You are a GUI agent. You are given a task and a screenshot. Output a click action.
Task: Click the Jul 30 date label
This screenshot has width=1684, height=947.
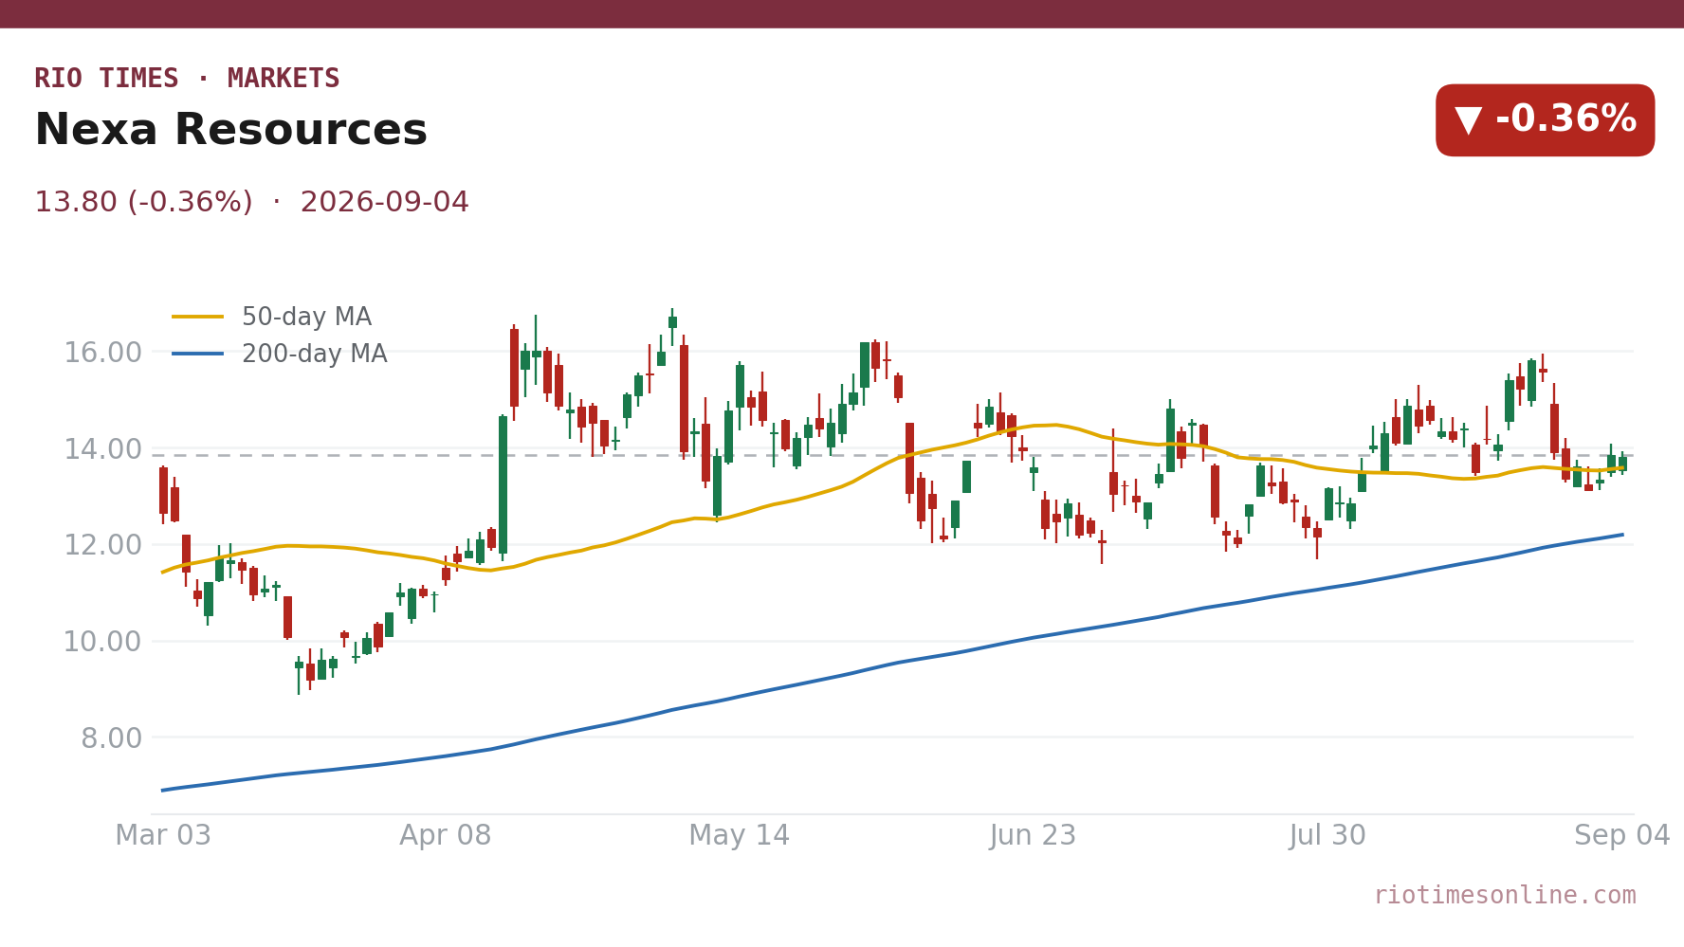(1327, 836)
